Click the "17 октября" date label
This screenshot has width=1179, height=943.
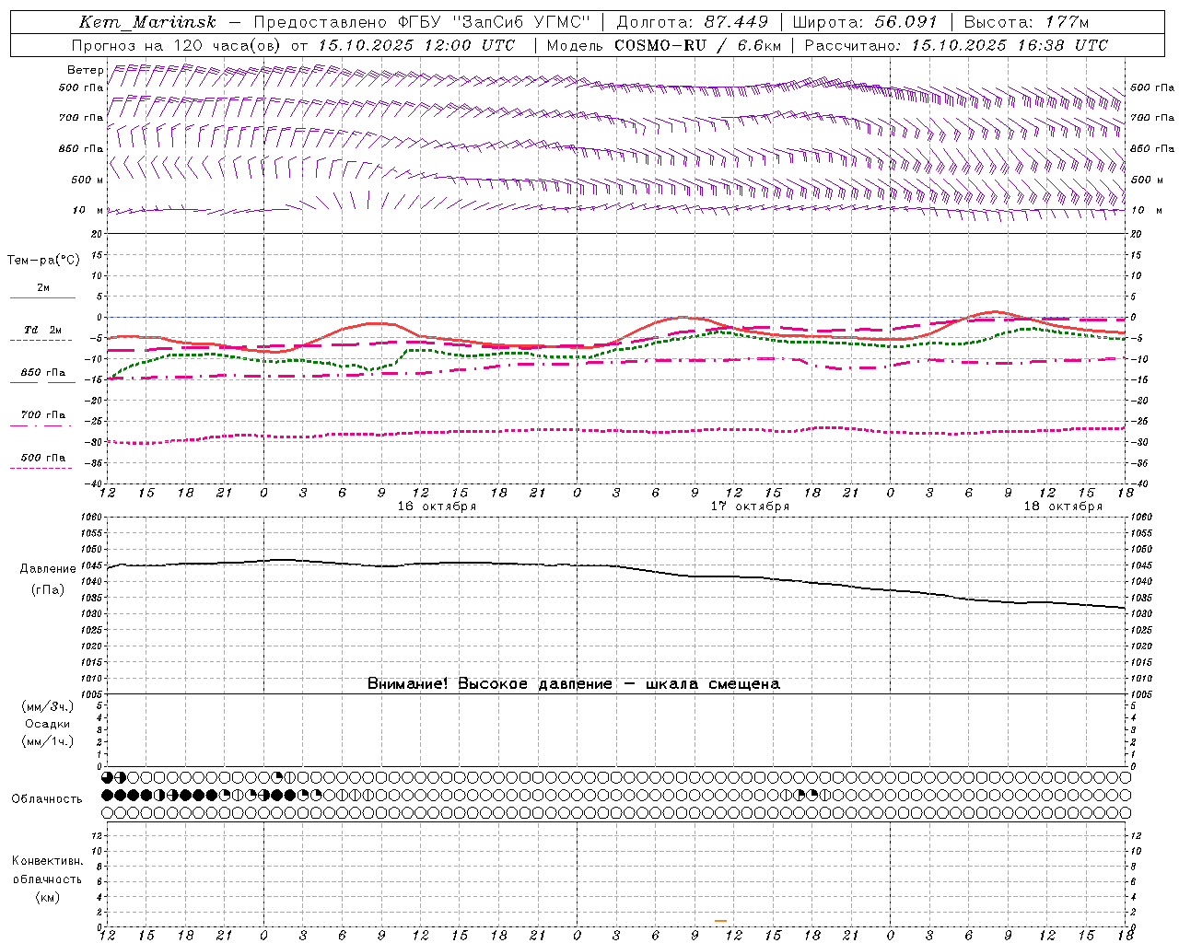click(750, 506)
